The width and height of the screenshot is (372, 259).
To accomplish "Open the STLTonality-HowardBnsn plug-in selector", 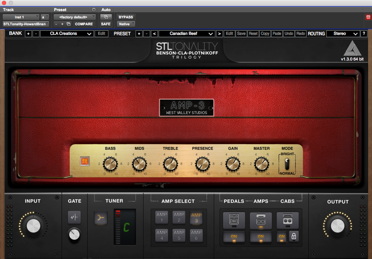I will (26, 24).
